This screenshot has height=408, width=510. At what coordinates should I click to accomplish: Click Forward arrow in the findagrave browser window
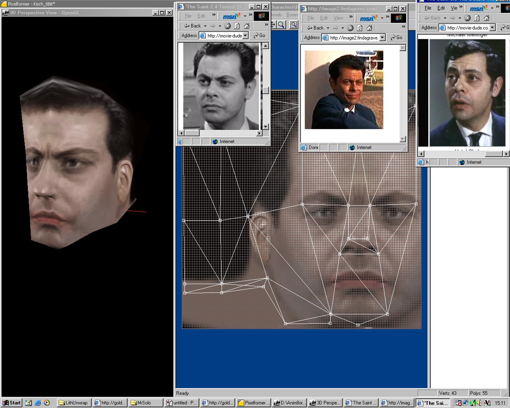[335, 28]
